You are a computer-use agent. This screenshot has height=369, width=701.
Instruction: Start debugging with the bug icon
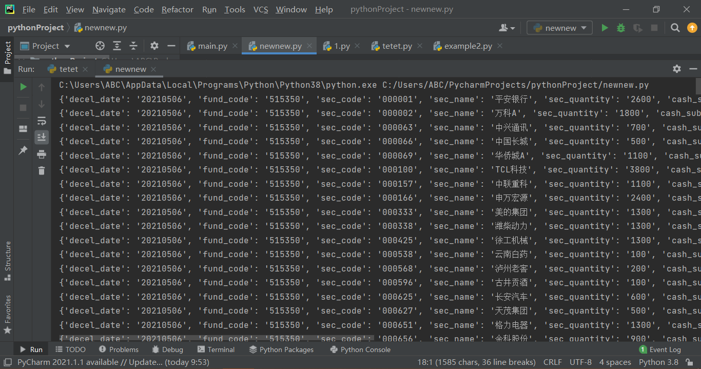(x=621, y=28)
